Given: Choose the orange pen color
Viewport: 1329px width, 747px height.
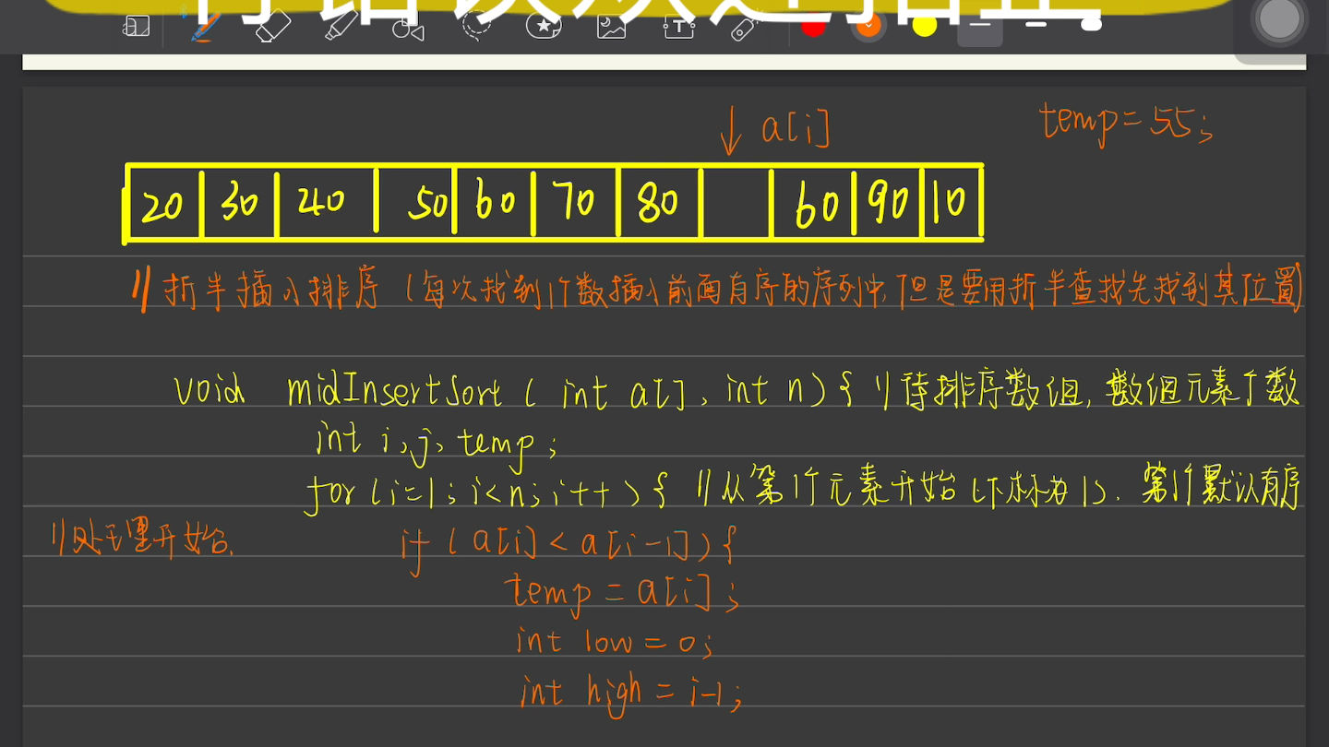Looking at the screenshot, I should point(868,26).
